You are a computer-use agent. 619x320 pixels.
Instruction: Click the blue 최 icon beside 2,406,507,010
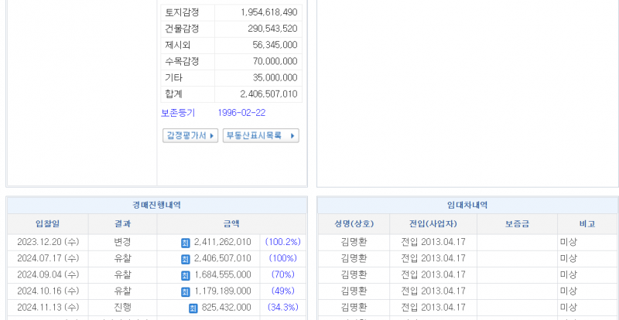(x=186, y=259)
